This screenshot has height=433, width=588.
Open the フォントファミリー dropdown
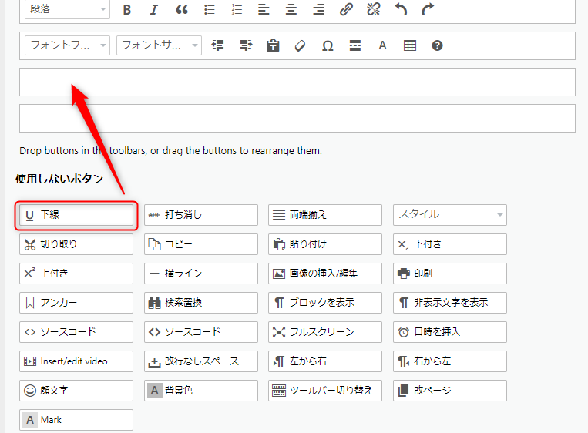click(x=67, y=45)
